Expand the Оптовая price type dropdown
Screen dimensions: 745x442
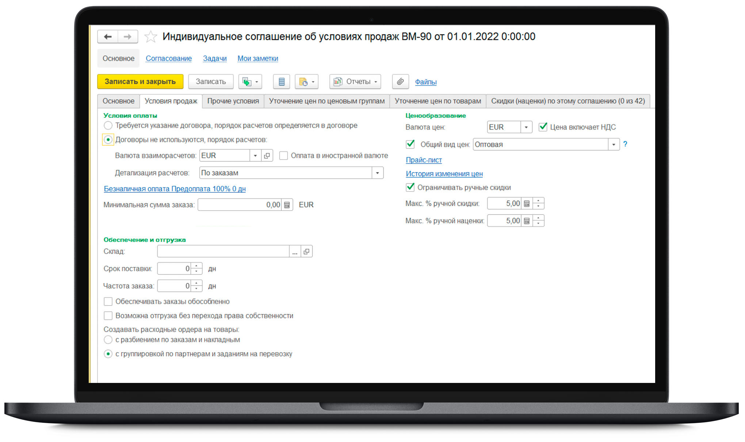[614, 144]
